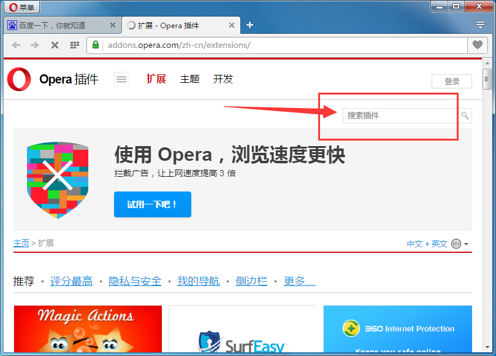Image resolution: width=496 pixels, height=356 pixels.
Task: Open the 评分最高 category link
Action: 72,281
